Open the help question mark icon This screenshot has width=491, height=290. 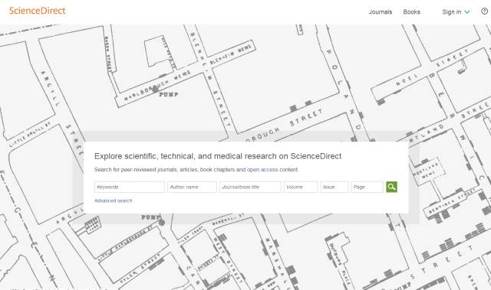point(484,11)
